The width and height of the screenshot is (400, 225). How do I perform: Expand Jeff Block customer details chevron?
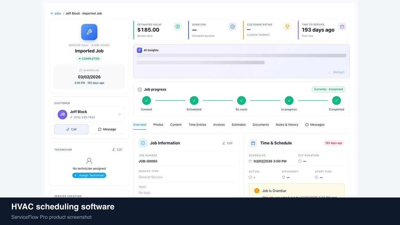[119, 115]
